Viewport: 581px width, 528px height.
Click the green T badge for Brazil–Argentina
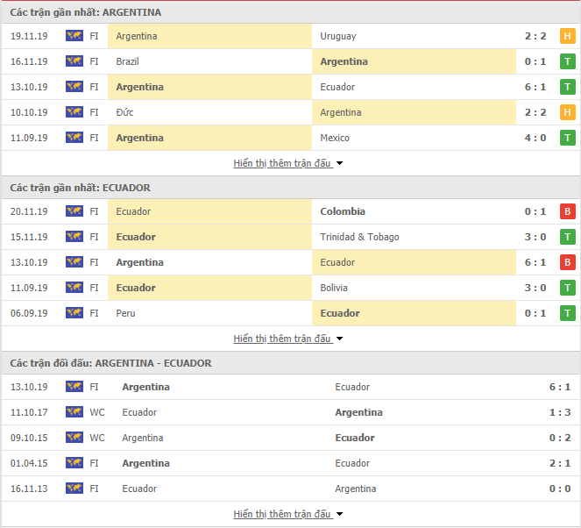[567, 61]
